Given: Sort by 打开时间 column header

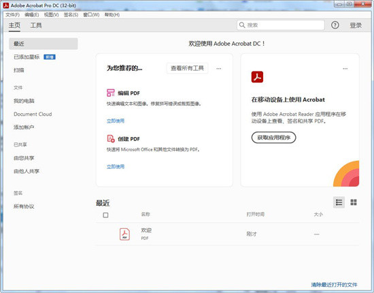Looking at the screenshot, I should pos(256,215).
